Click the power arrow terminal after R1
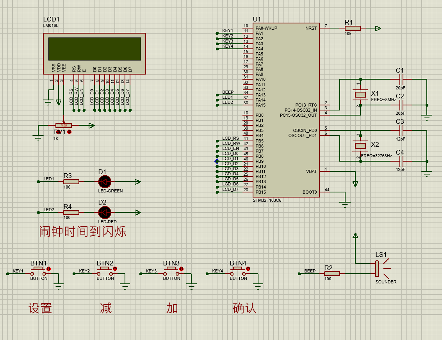 coord(378,28)
